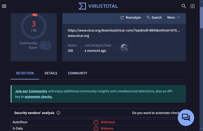The image size is (203, 131).
Task: Switch to the DETAILS tab
Action: (51, 73)
